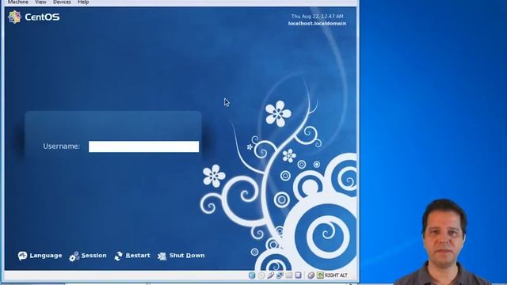Open the View menu
This screenshot has height=285, width=507.
pos(40,2)
